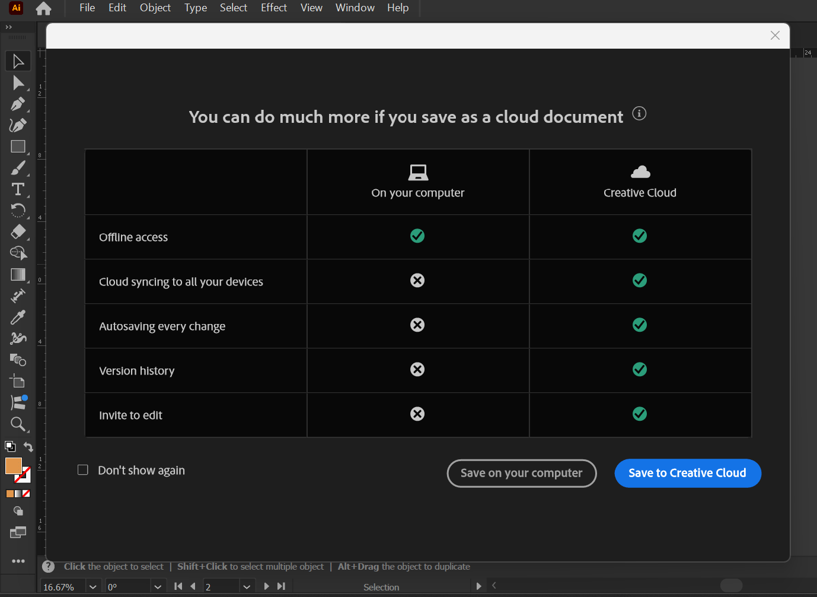Open the Effect menu
The image size is (817, 597).
(274, 8)
